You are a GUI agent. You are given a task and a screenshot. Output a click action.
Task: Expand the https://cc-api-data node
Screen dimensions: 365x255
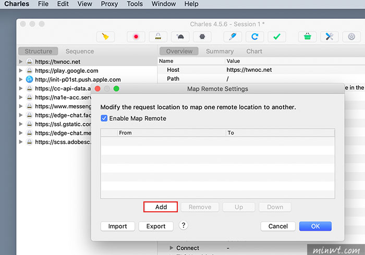pyautogui.click(x=21, y=88)
